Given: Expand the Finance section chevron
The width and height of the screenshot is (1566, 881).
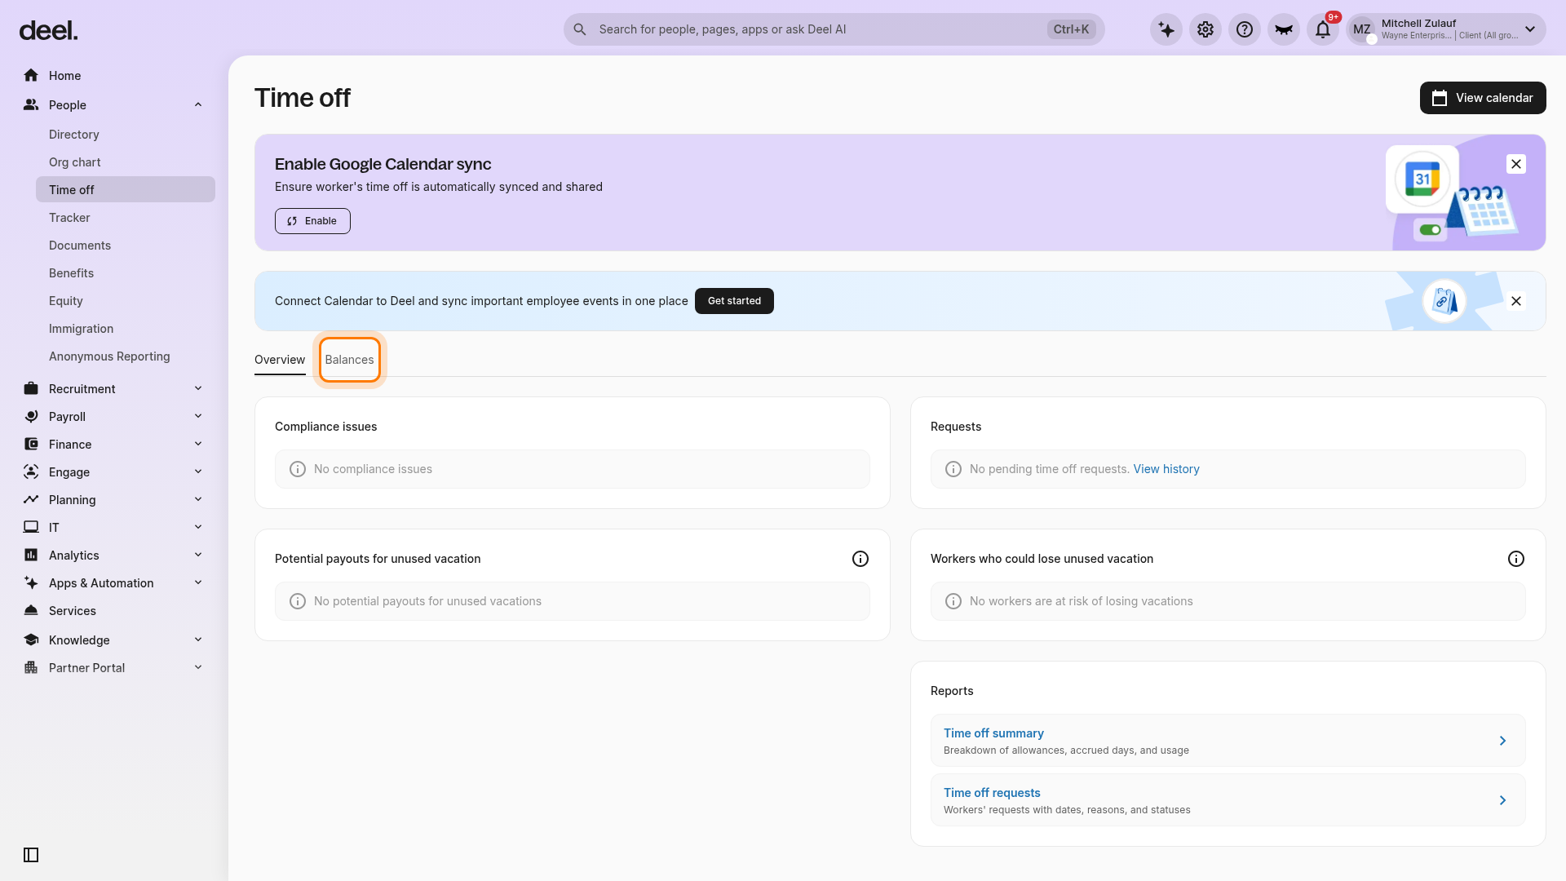Looking at the screenshot, I should 198,444.
